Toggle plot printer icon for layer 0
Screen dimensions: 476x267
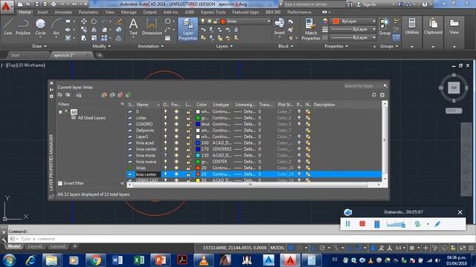299,111
